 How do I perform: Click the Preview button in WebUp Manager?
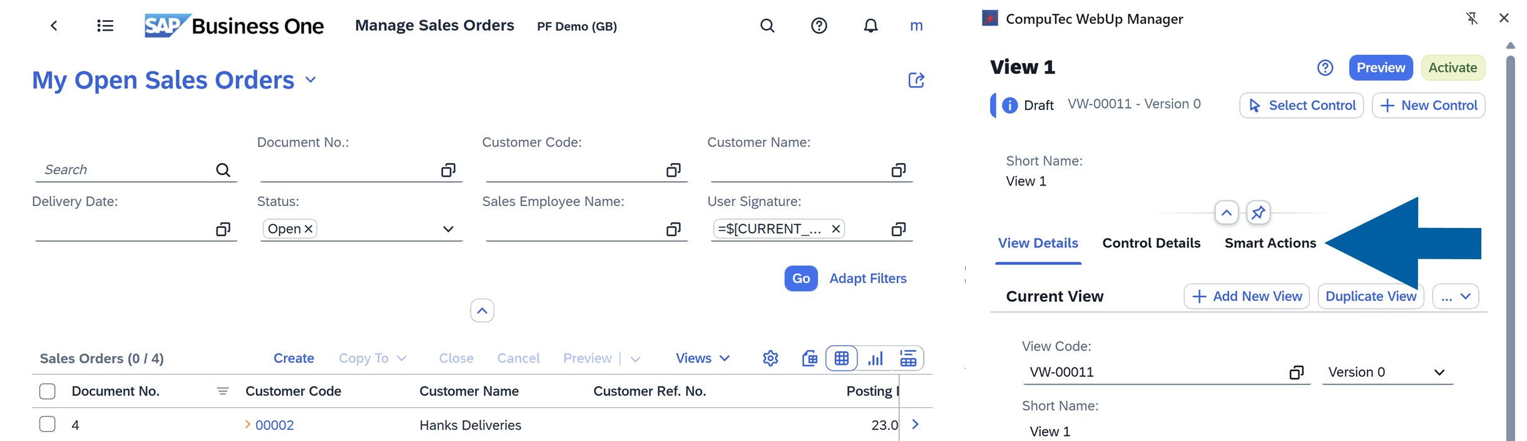[1381, 67]
